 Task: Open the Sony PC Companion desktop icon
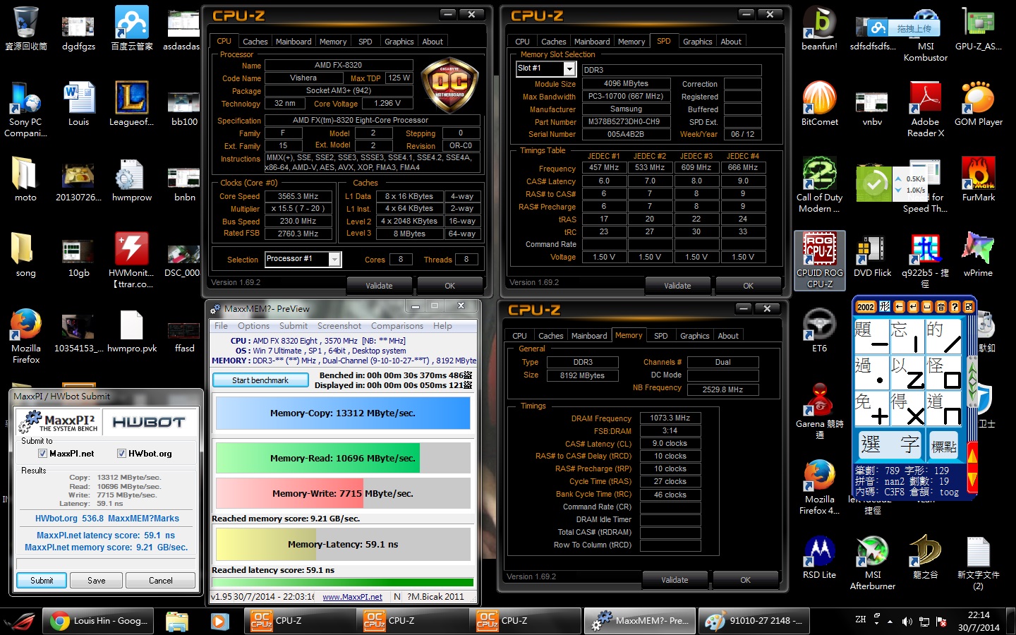click(x=26, y=109)
